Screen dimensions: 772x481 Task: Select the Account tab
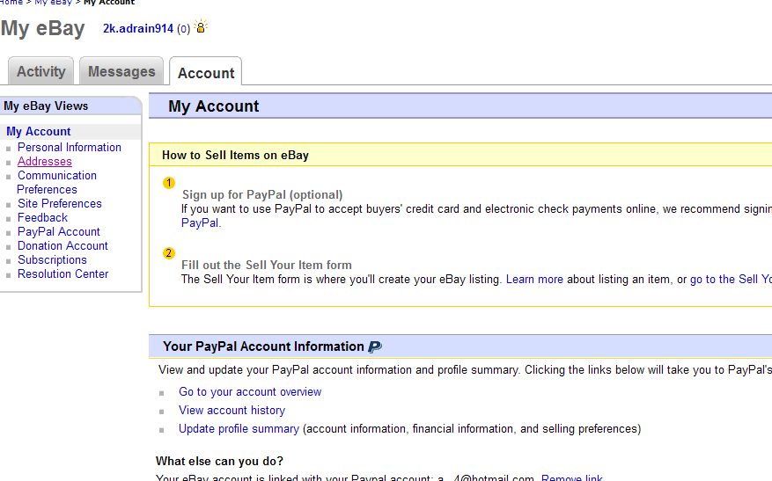click(206, 73)
